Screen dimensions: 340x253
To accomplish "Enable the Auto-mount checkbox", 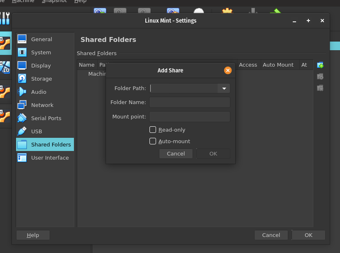I will pos(153,141).
